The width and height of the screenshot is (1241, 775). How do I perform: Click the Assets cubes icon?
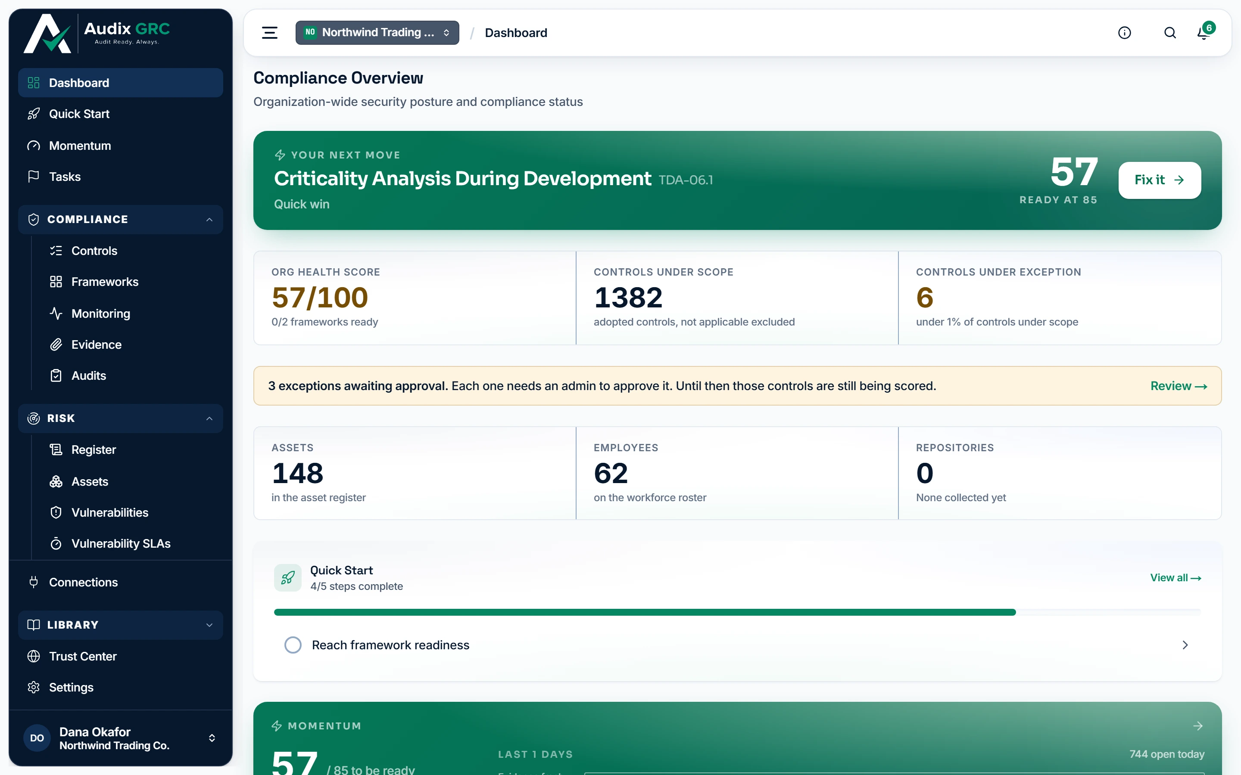[56, 481]
